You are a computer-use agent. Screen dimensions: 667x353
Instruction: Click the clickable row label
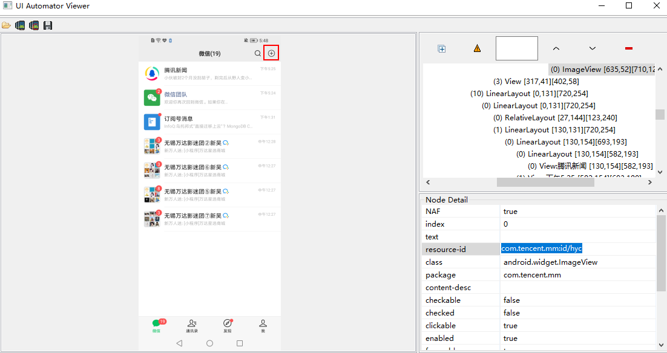point(441,326)
